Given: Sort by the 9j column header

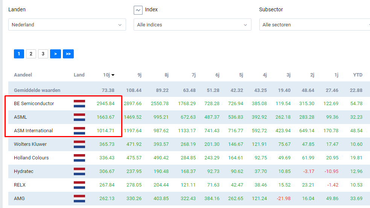Looking at the screenshot, I should [x=140, y=75].
